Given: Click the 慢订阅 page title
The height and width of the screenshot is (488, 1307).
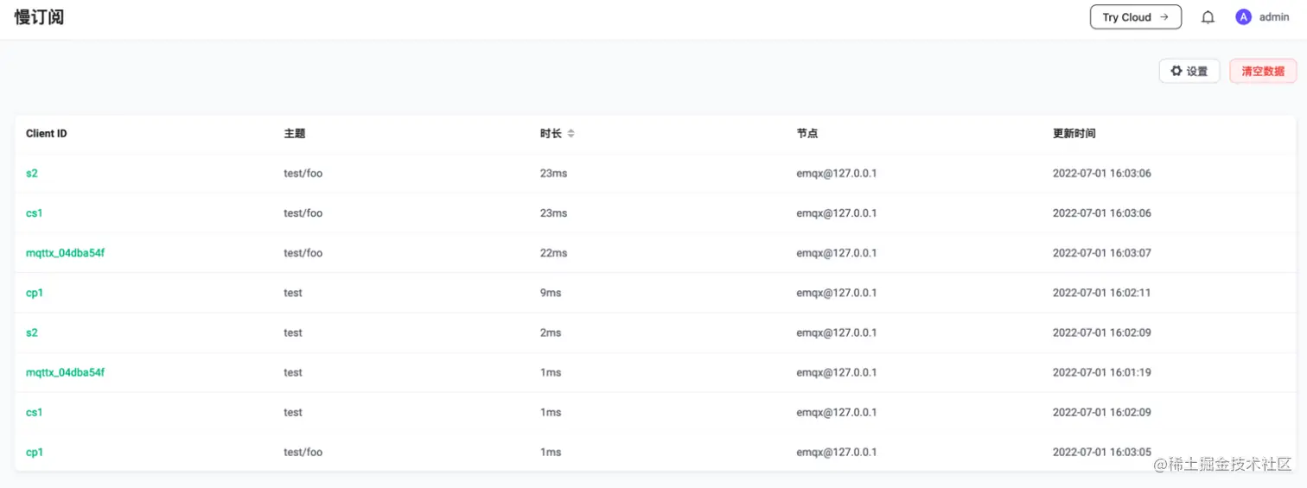Looking at the screenshot, I should click(39, 17).
